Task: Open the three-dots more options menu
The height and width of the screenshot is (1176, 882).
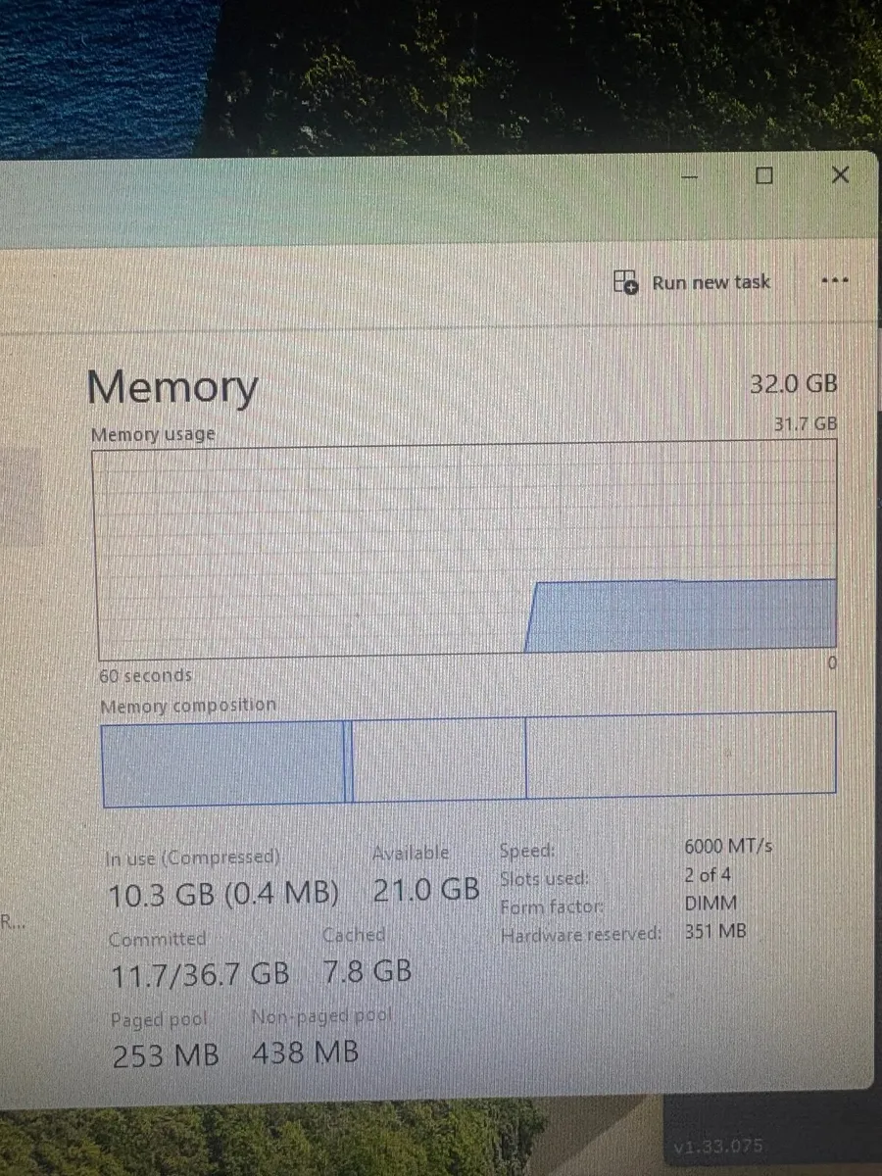Action: [833, 281]
